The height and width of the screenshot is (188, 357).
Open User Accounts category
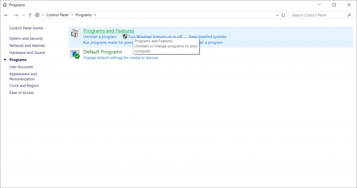pos(21,67)
